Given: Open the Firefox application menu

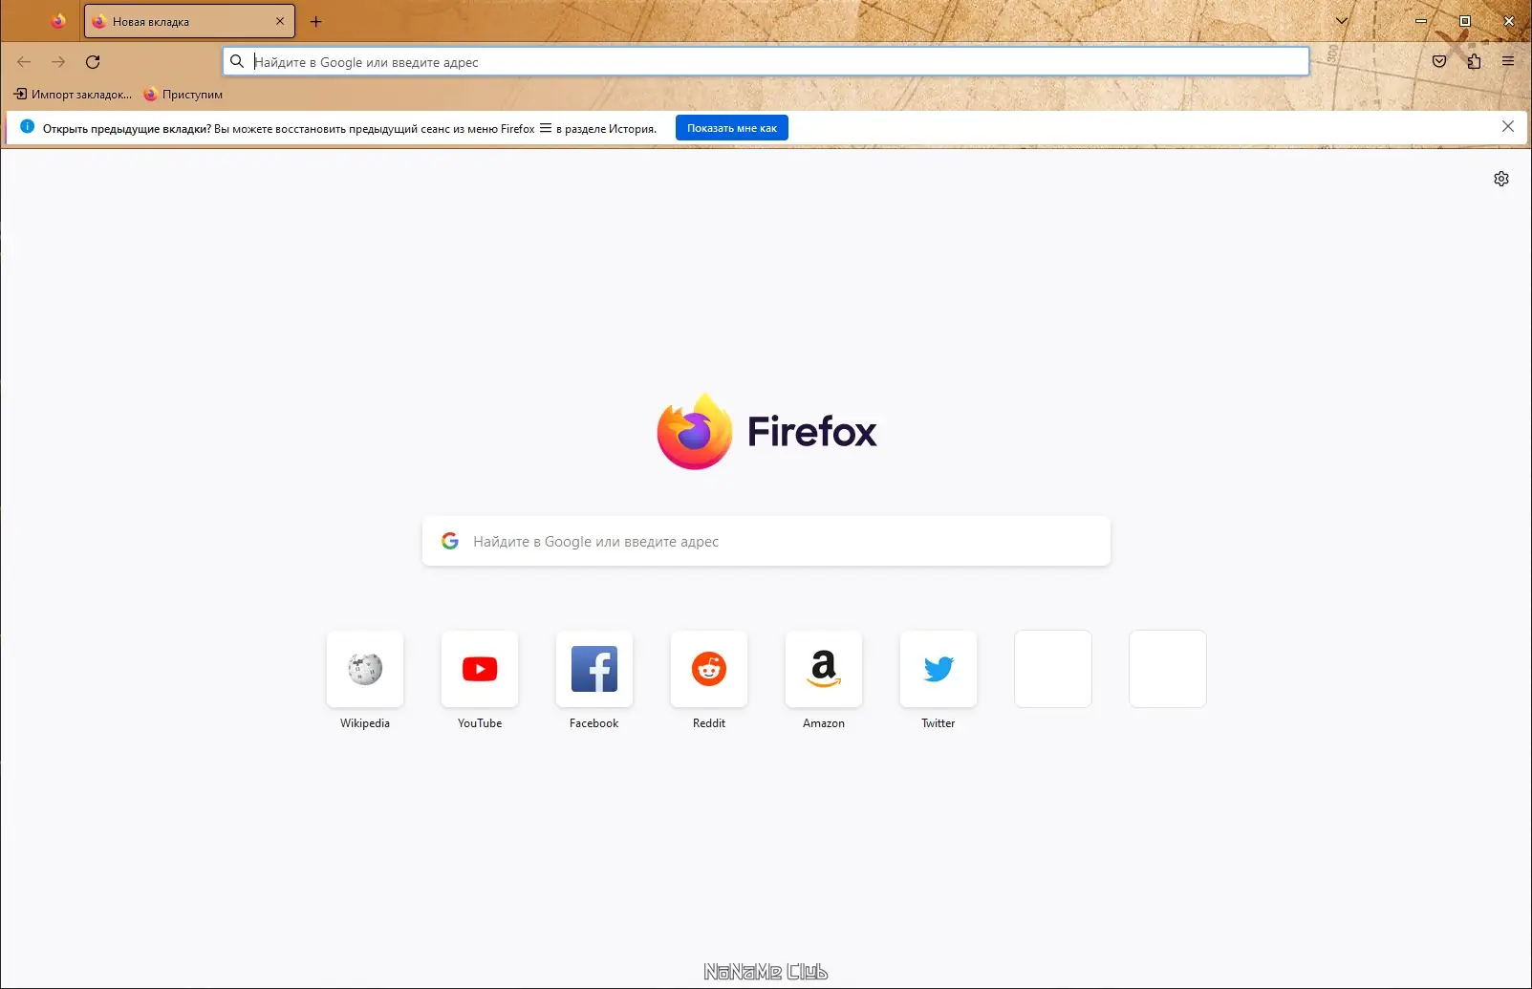Looking at the screenshot, I should [1508, 61].
